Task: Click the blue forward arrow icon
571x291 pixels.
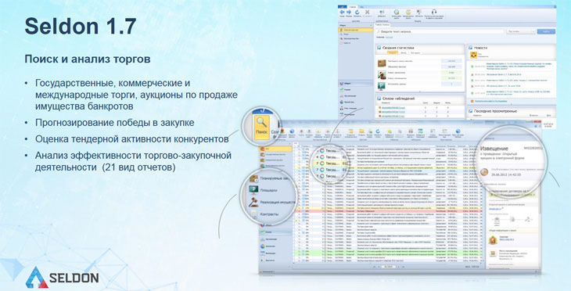Action: pos(349,13)
